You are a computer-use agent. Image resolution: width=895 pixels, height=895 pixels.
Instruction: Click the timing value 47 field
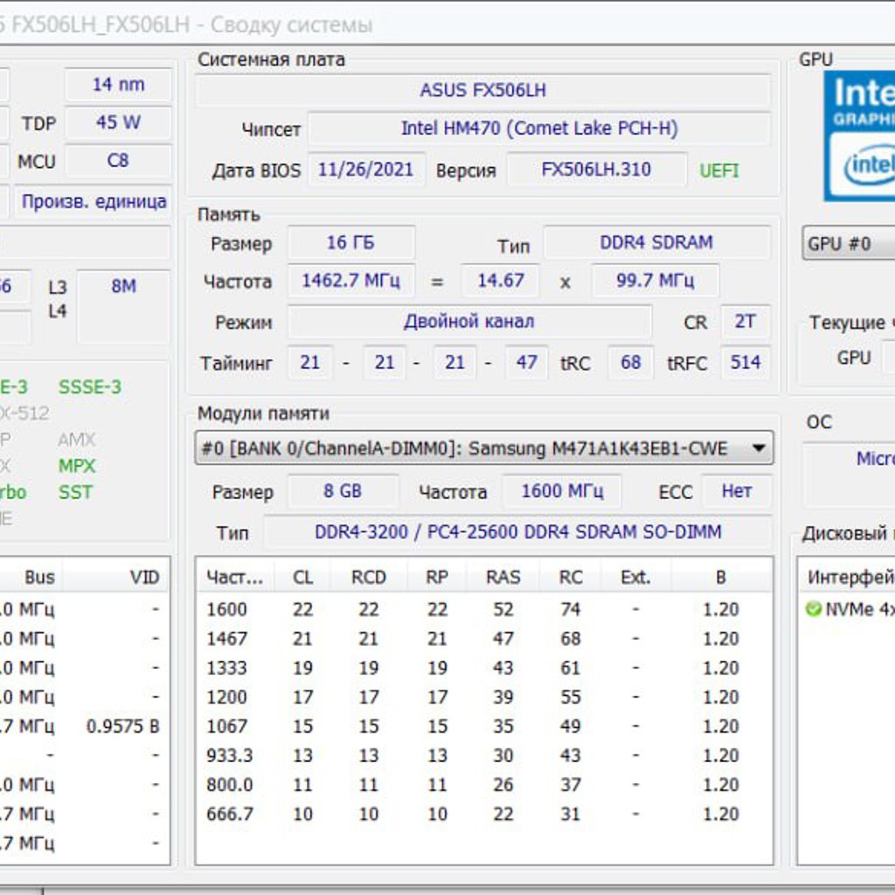[x=526, y=363]
